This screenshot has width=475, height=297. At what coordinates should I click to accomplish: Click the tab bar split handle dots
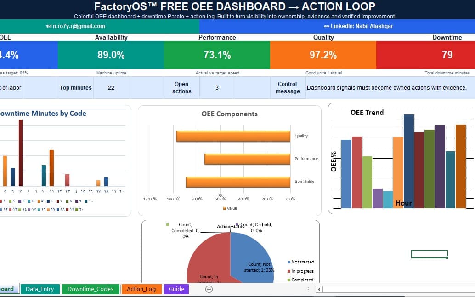tap(308, 289)
